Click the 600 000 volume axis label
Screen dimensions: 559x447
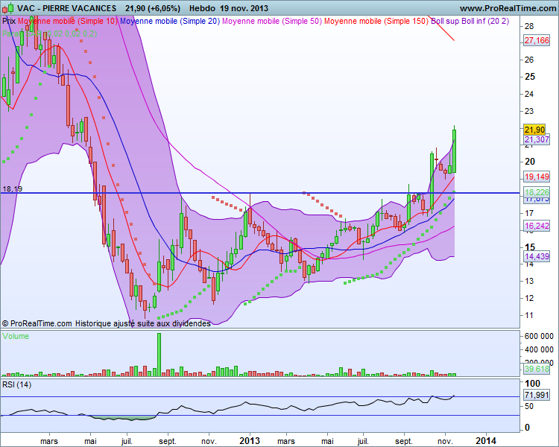(x=539, y=336)
